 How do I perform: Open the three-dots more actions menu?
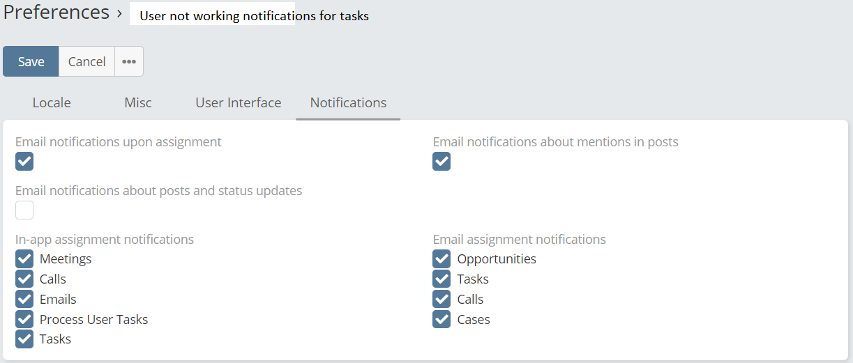point(129,61)
